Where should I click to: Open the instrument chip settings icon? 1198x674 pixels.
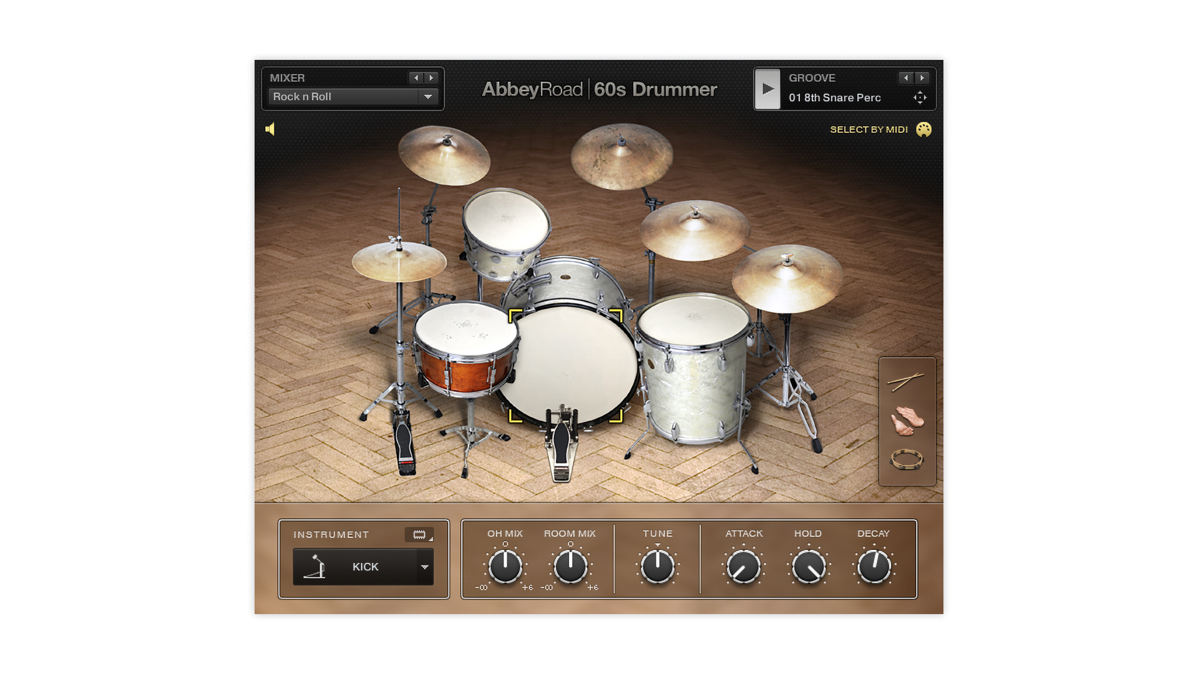click(x=419, y=535)
